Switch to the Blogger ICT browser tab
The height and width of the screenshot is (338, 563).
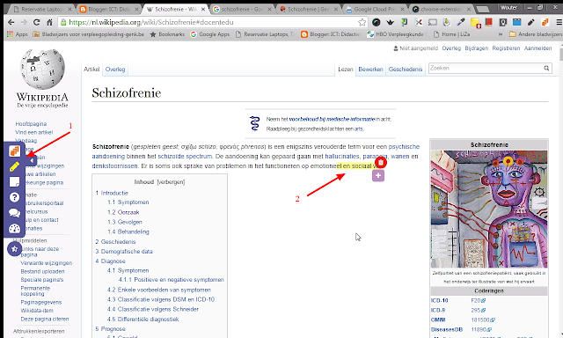109,10
